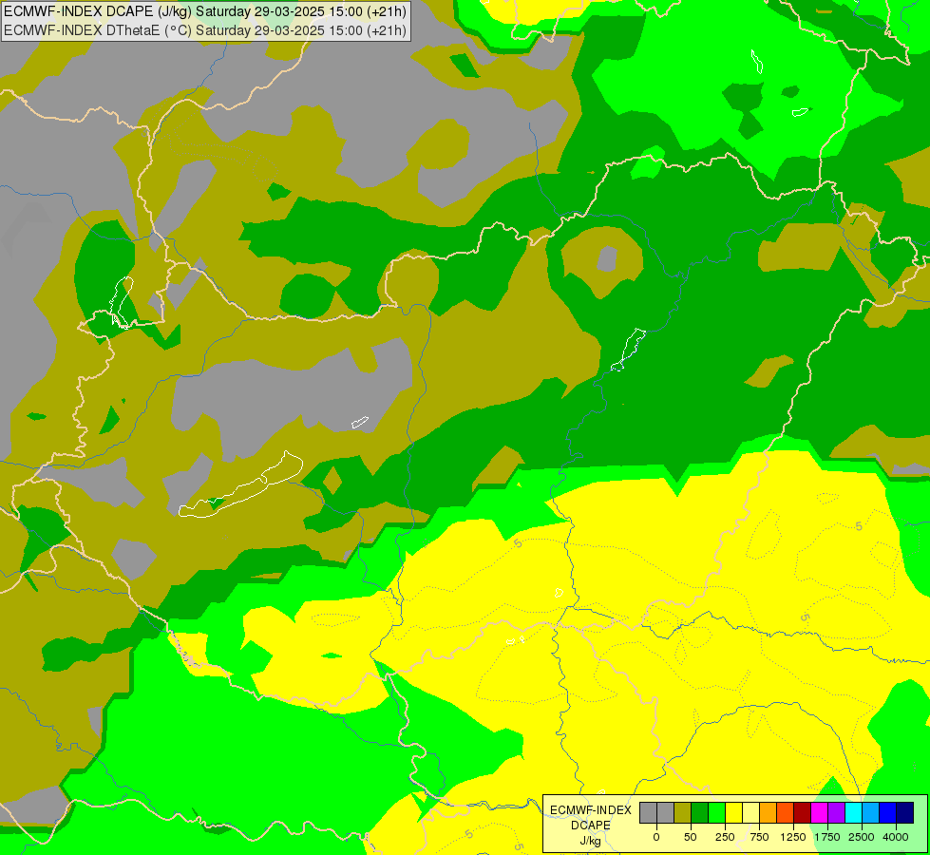This screenshot has height=855, width=930.
Task: Click the legend label 750
Action: pos(759,837)
